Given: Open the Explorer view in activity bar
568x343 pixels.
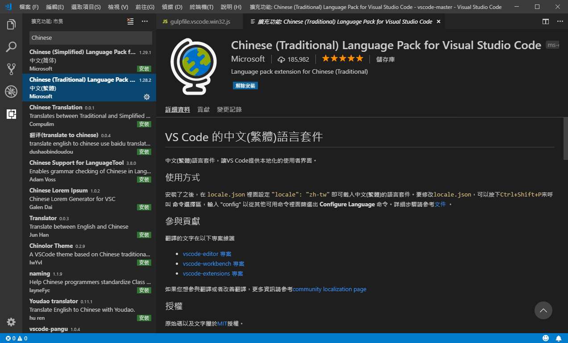Looking at the screenshot, I should tap(11, 25).
